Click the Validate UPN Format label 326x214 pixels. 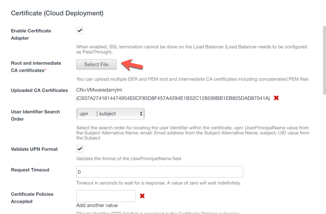click(34, 149)
